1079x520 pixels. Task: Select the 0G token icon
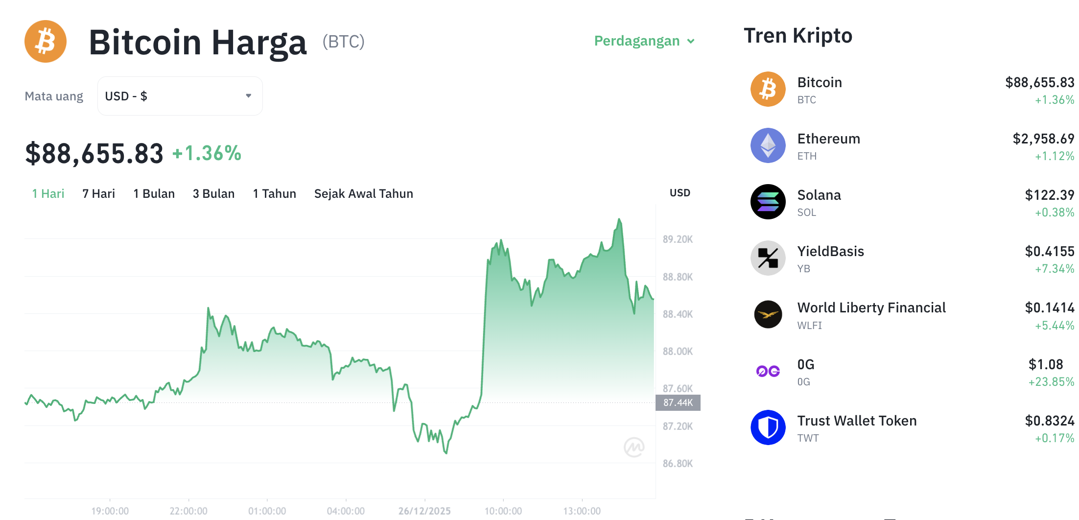click(x=767, y=371)
